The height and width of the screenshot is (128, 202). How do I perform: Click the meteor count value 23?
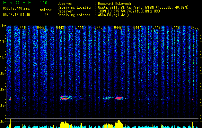click(x=47, y=15)
